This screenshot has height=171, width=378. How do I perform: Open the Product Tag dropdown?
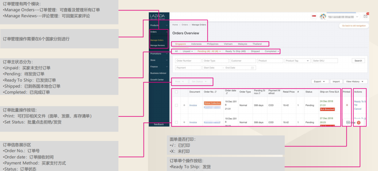pyautogui.click(x=297, y=61)
